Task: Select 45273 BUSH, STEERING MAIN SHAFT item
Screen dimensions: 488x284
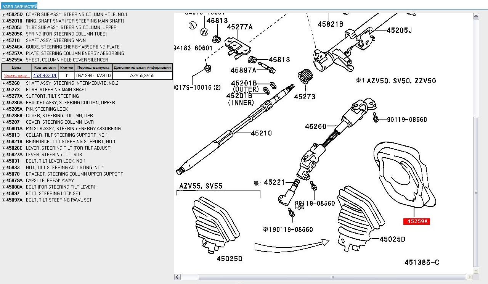Action: pyautogui.click(x=56, y=90)
